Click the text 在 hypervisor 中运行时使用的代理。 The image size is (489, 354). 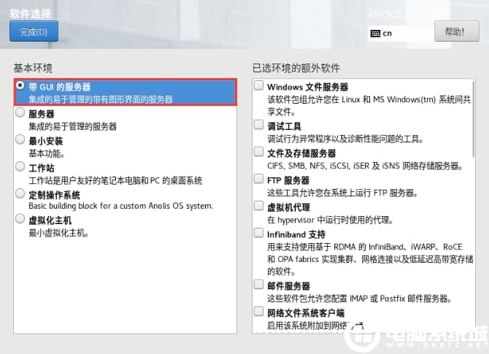click(330, 220)
